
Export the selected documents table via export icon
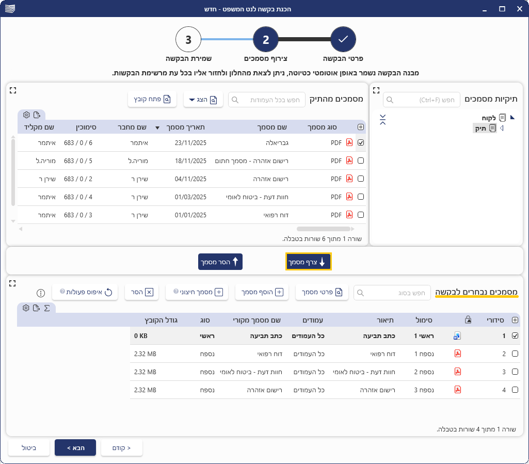click(x=36, y=308)
